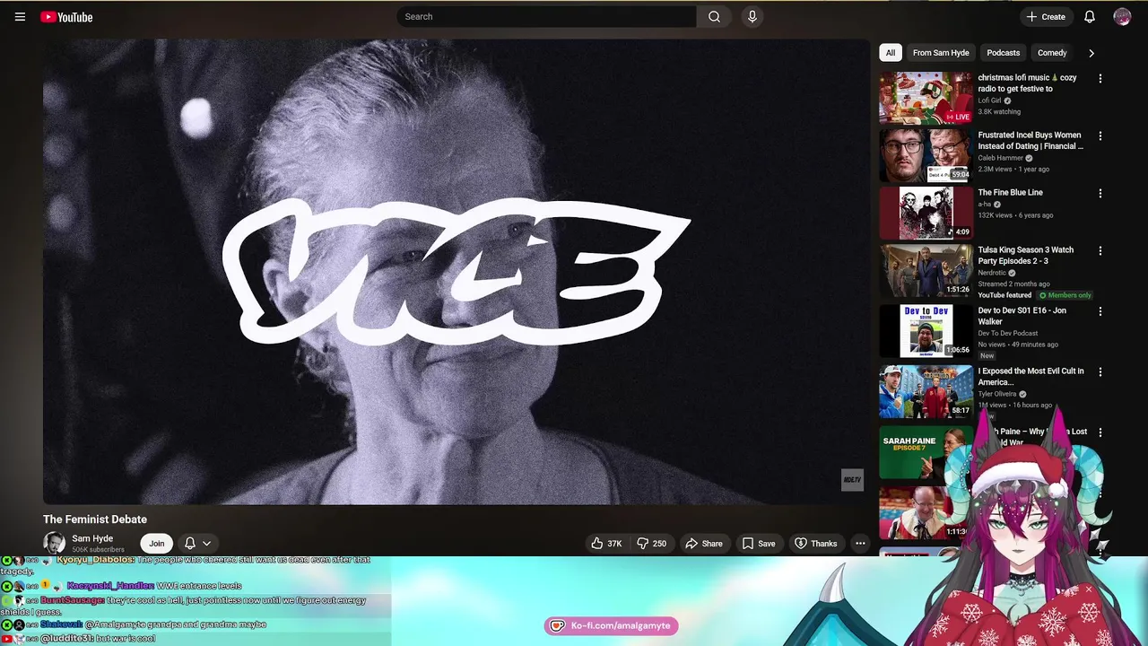This screenshot has height=646, width=1148.
Task: Click the search magnifier button
Action: [x=714, y=16]
